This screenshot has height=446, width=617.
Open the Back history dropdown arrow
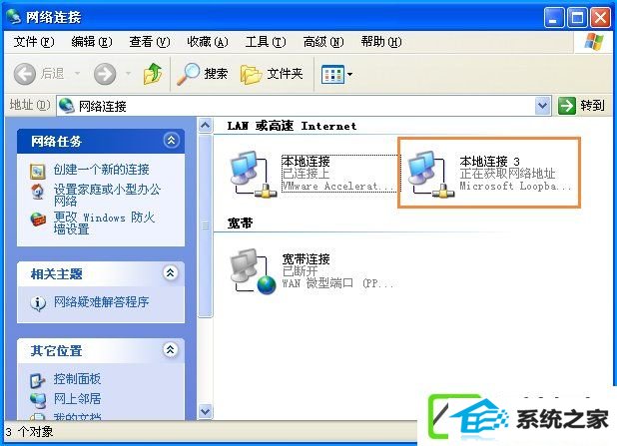pyautogui.click(x=77, y=74)
